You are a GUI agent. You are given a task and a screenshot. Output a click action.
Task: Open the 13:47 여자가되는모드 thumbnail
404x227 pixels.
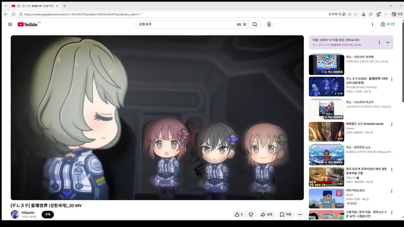326,199
